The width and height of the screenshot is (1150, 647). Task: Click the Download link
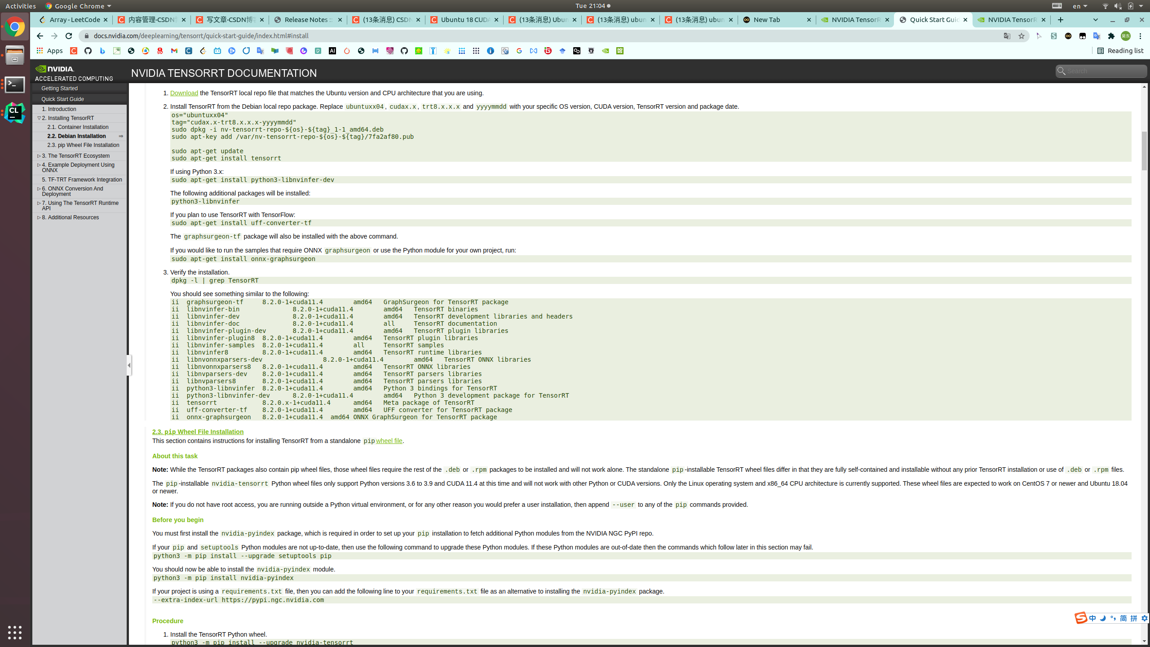[184, 93]
